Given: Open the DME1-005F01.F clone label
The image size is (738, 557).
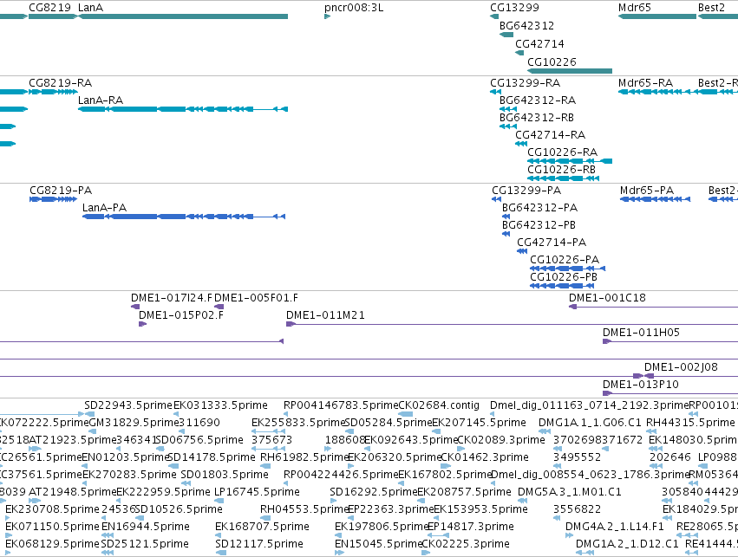Looking at the screenshot, I should 256,298.
